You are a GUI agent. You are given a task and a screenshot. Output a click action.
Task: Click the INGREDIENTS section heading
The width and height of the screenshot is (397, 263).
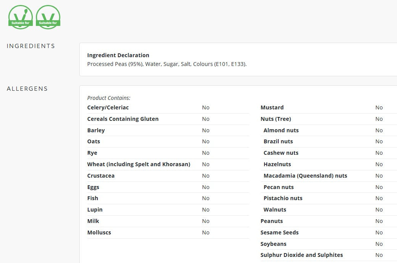click(x=31, y=46)
